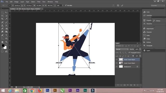
Task: Open the Edit menu
Action: click(x=11, y=2)
